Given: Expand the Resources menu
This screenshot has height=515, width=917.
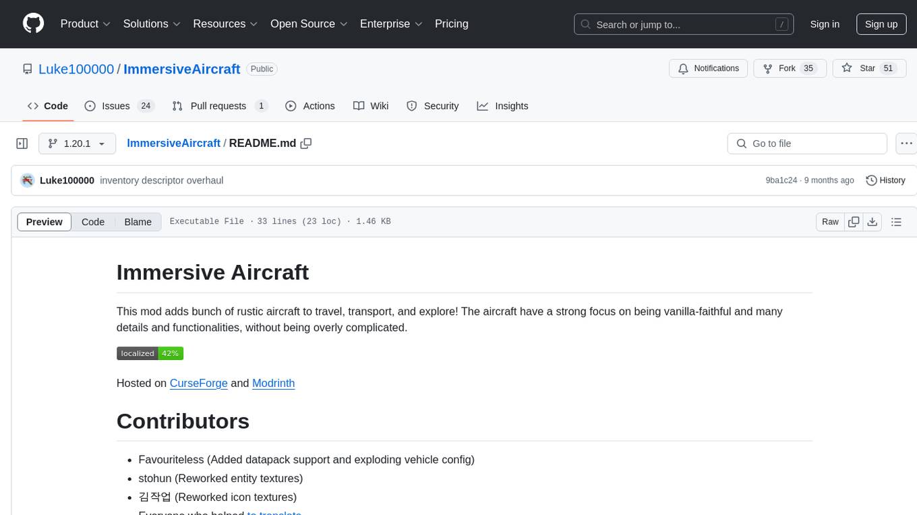Looking at the screenshot, I should pyautogui.click(x=225, y=24).
